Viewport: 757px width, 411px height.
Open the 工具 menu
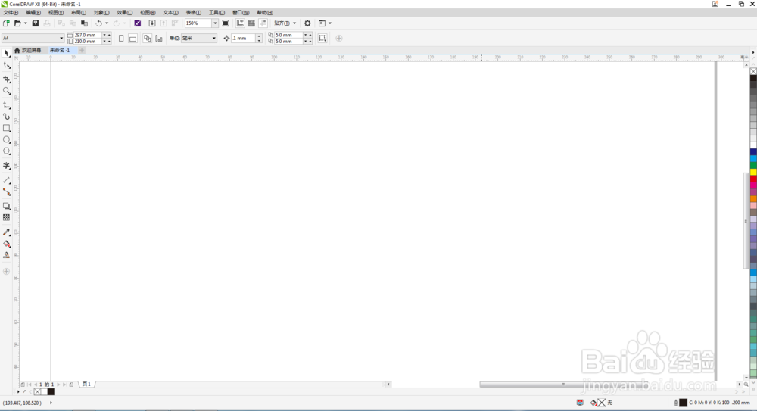pyautogui.click(x=217, y=13)
